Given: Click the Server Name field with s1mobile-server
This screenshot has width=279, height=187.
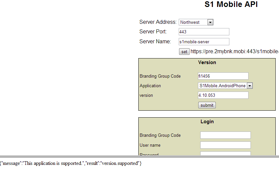Looking at the screenshot, I should click(x=204, y=42).
